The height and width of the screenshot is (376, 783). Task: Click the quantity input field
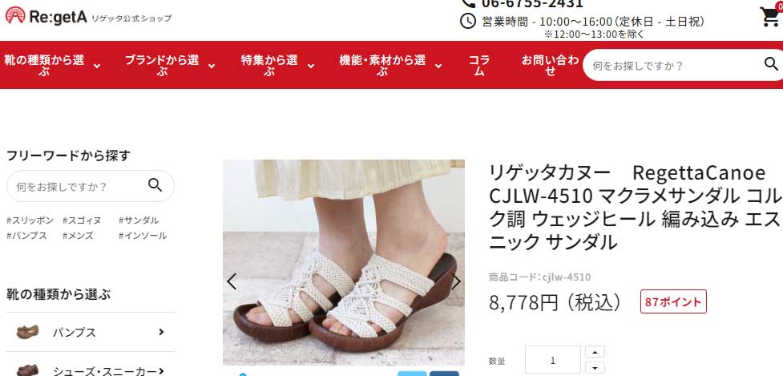tap(553, 360)
